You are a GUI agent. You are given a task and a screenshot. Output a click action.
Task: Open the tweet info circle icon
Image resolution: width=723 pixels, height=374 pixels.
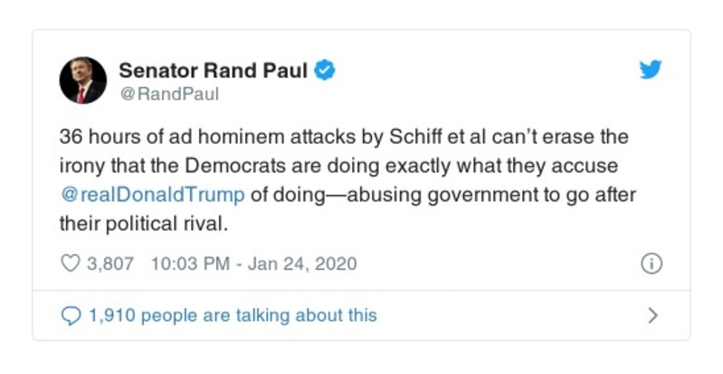coord(651,264)
